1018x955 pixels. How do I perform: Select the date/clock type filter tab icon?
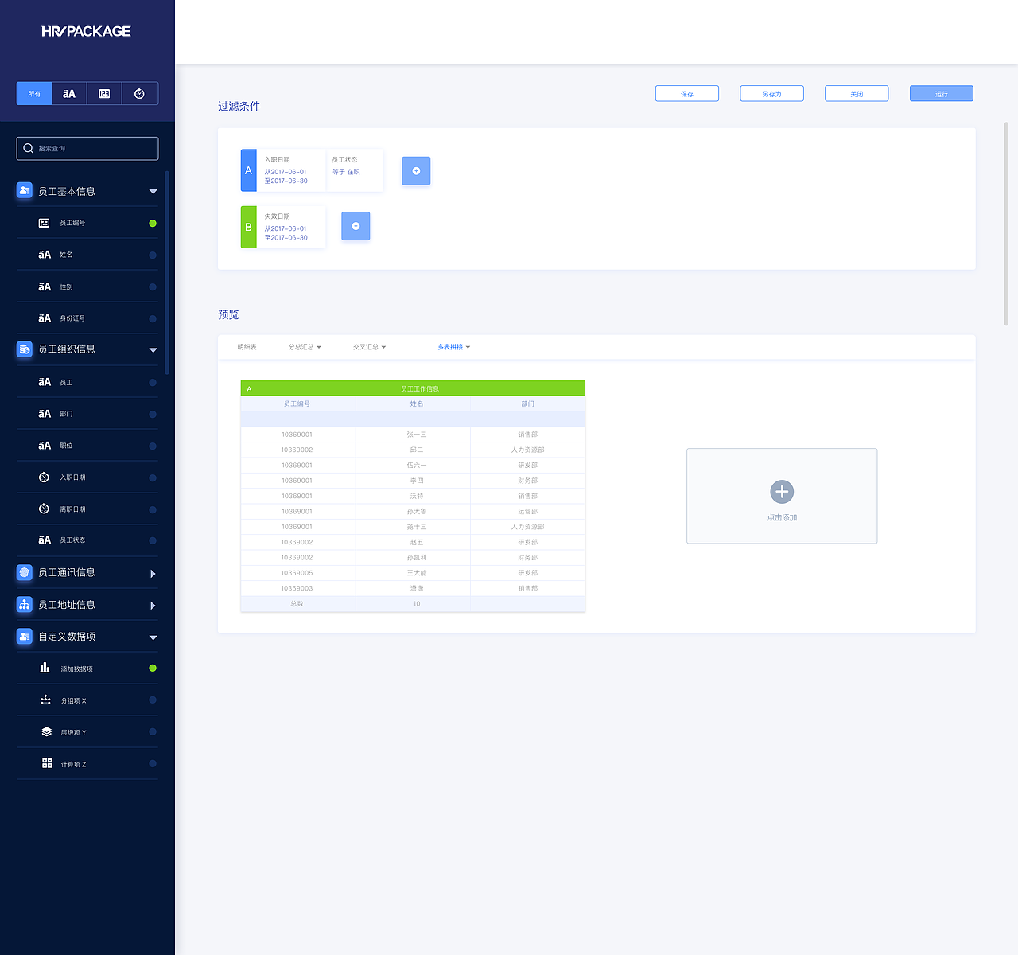coord(139,94)
